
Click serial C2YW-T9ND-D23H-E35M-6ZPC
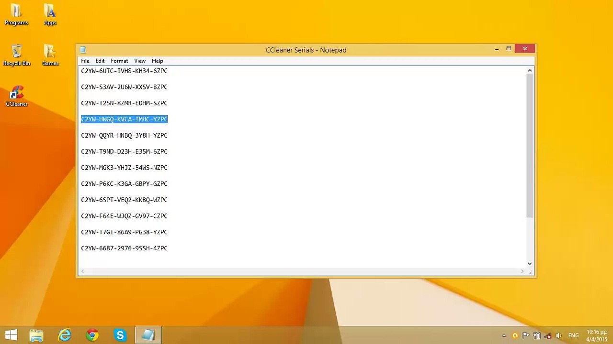(124, 151)
